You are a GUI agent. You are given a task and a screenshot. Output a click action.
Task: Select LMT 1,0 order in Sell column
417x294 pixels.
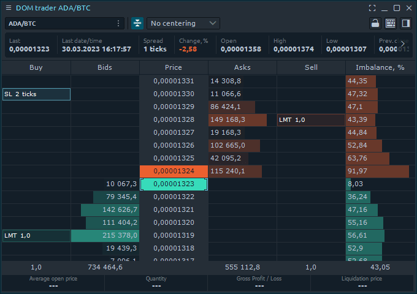pyautogui.click(x=311, y=120)
